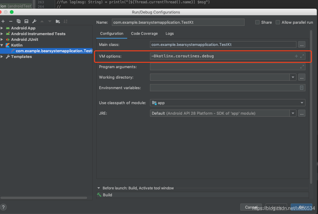Image resolution: width=318 pixels, height=214 pixels.
Task: Remove the selected configuration with the minus icon
Action: [11, 21]
